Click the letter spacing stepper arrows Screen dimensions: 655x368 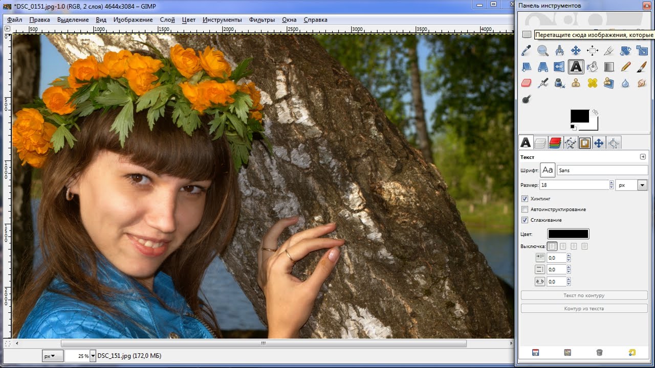click(569, 281)
